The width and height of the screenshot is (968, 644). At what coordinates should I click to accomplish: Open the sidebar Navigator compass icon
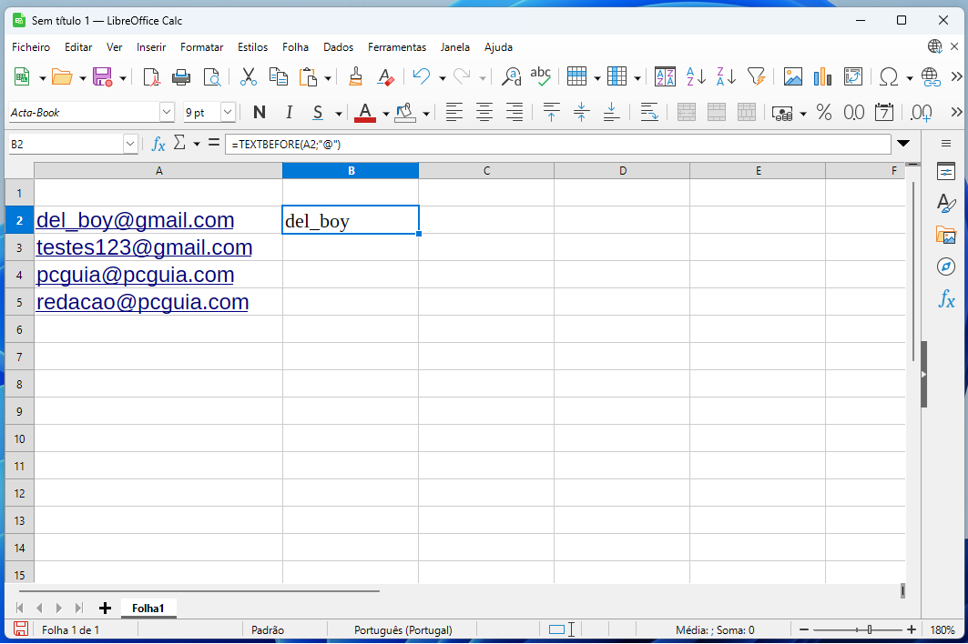[946, 267]
